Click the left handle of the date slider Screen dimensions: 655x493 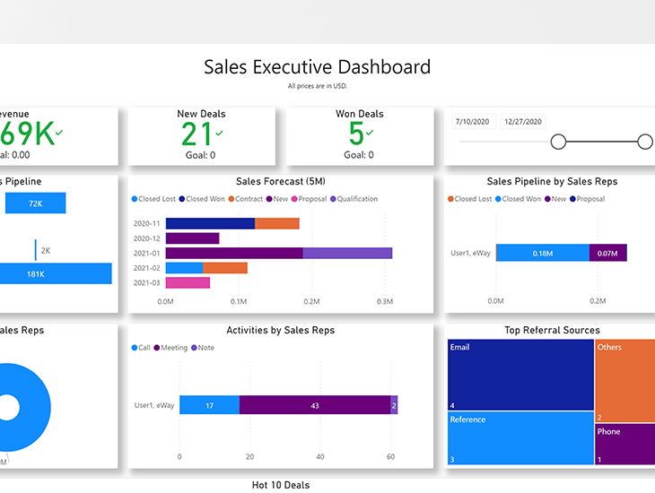(x=558, y=142)
